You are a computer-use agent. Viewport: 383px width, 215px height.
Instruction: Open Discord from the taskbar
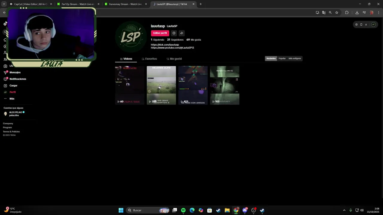245,210
